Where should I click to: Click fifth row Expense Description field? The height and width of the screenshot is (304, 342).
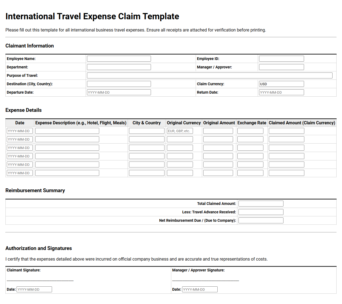(67, 164)
